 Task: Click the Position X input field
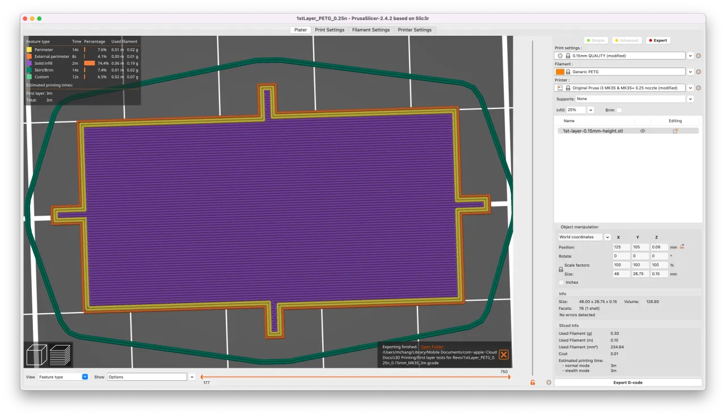(621, 247)
